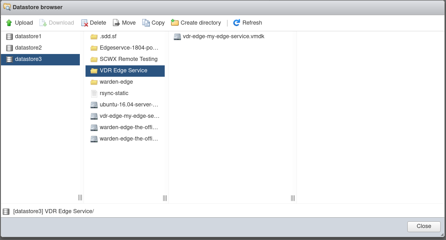This screenshot has height=240, width=446.
Task: Click the ubuntu-16.04-server disk icon
Action: point(94,105)
